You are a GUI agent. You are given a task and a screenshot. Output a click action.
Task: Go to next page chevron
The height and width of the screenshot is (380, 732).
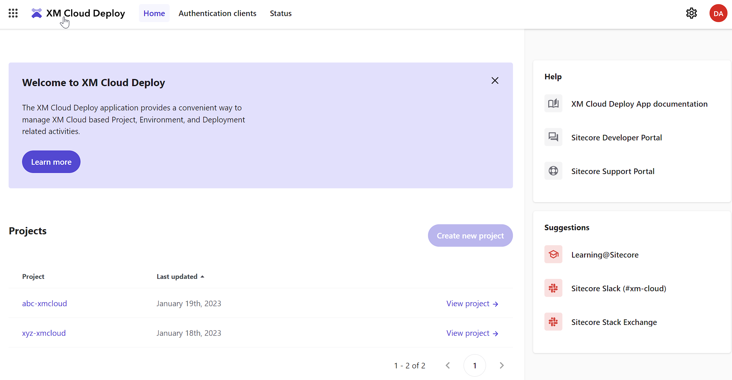(x=502, y=365)
